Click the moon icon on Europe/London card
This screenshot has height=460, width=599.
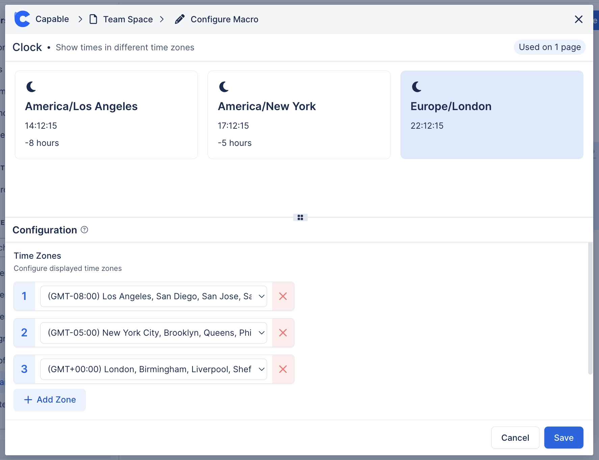tap(416, 87)
